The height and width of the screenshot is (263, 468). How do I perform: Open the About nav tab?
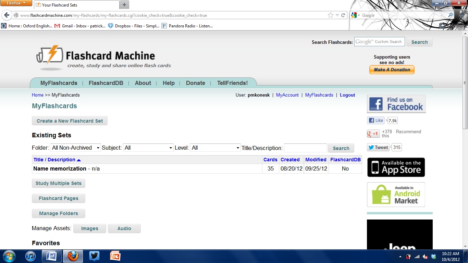(143, 83)
